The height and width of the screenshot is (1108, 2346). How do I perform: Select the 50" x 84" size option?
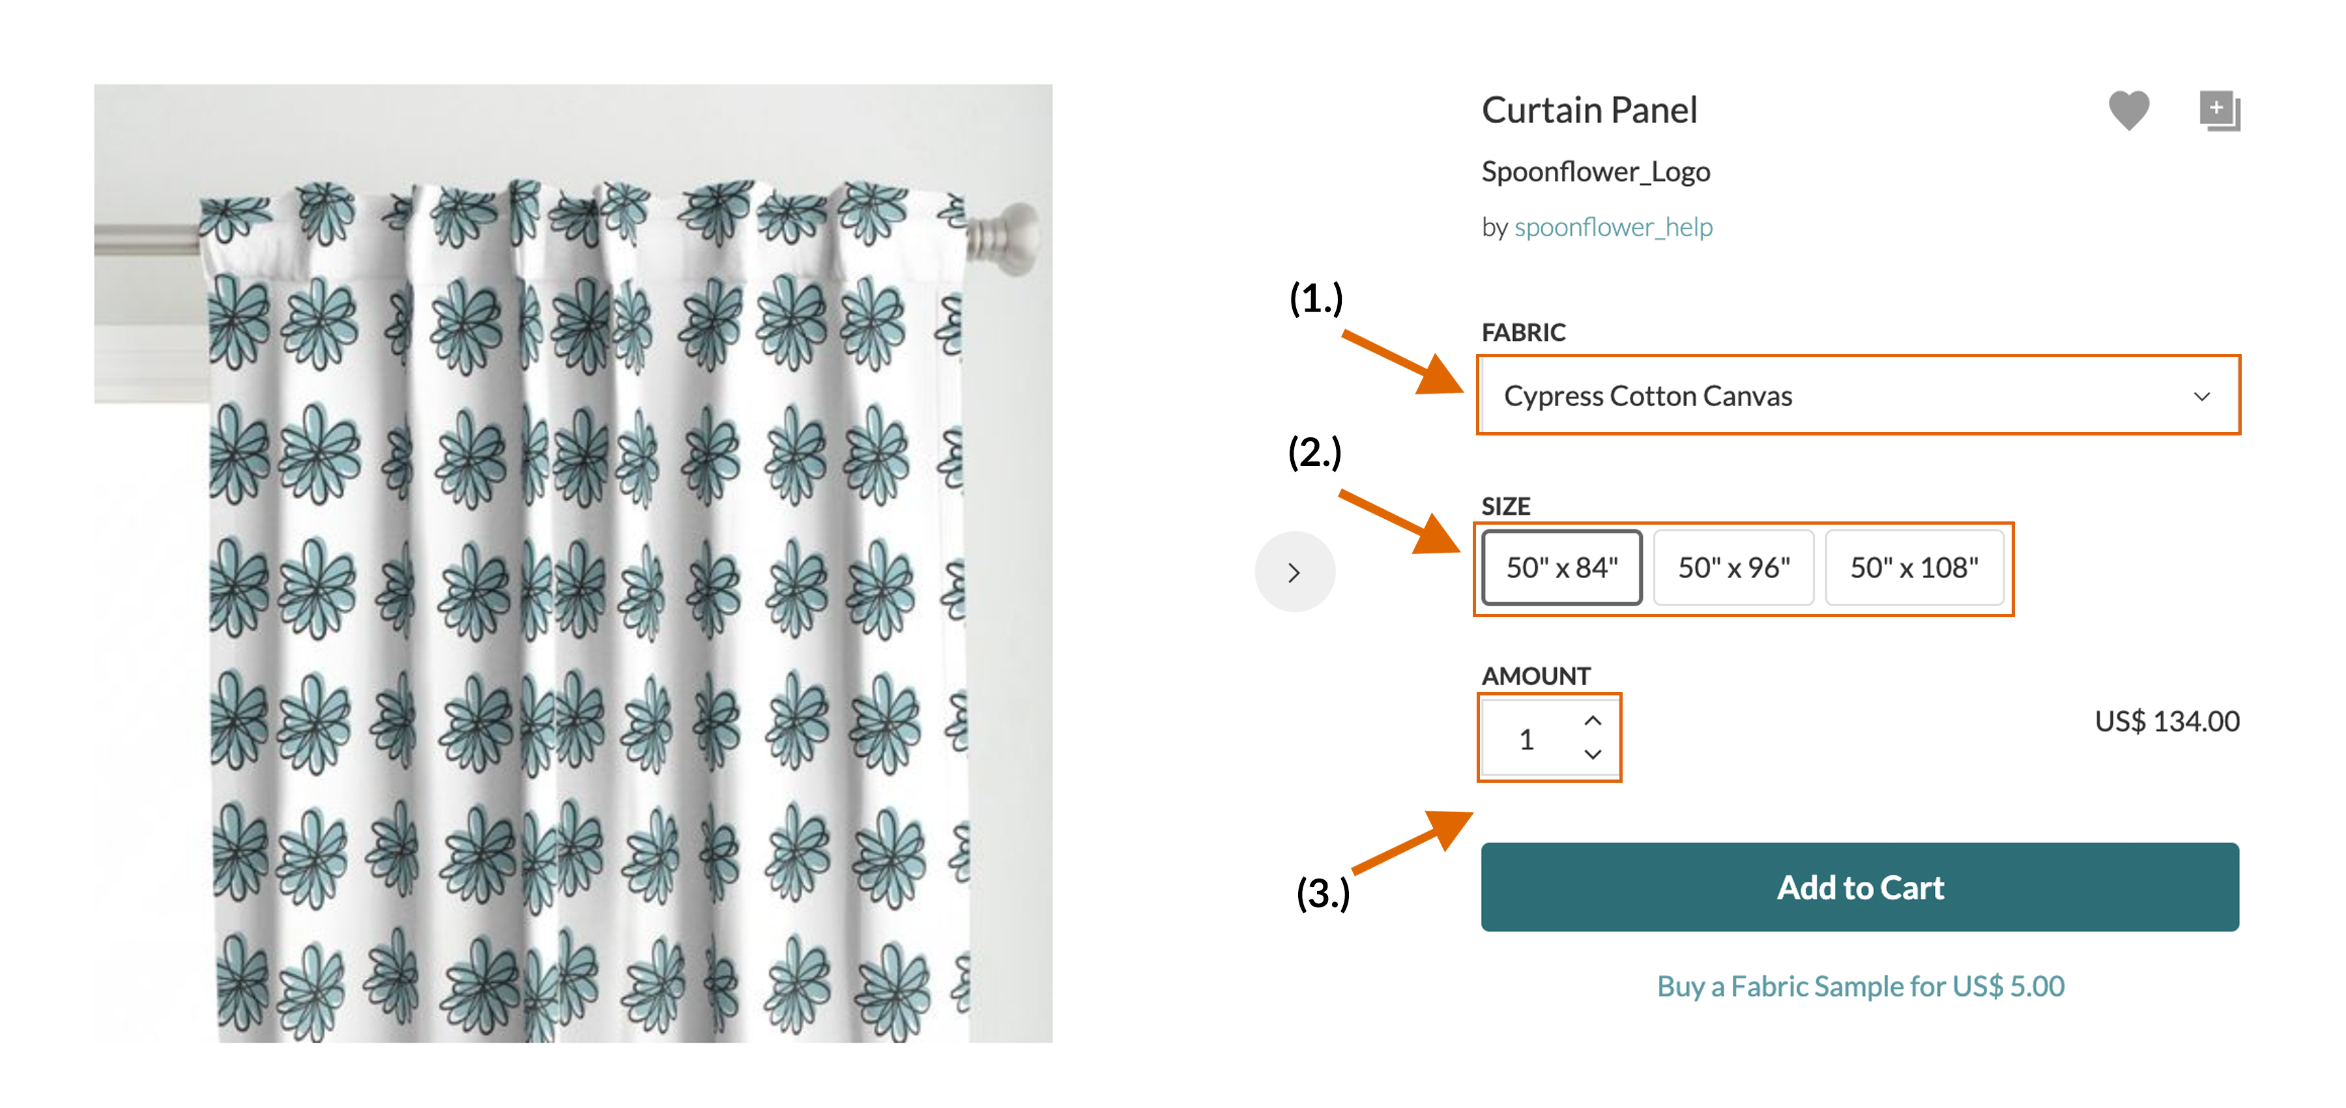1562,568
